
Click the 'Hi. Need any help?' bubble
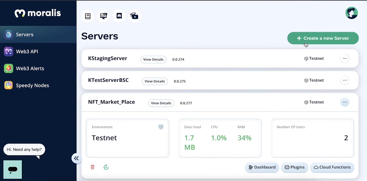(x=24, y=149)
